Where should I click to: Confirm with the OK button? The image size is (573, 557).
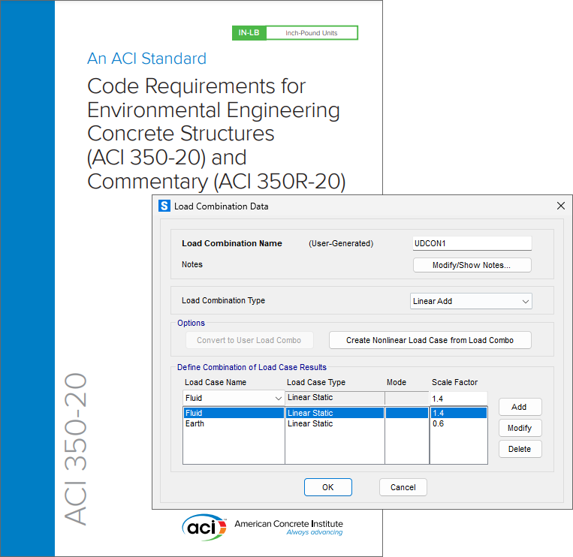coord(327,487)
